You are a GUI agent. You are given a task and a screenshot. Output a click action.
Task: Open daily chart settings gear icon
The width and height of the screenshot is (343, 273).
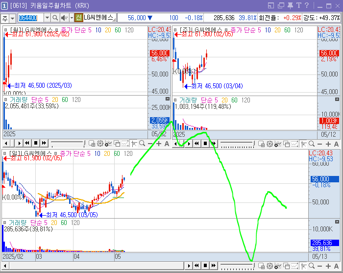coord(269,266)
